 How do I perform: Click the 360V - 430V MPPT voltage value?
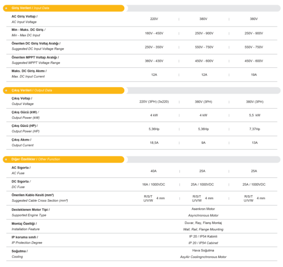coord(154,61)
